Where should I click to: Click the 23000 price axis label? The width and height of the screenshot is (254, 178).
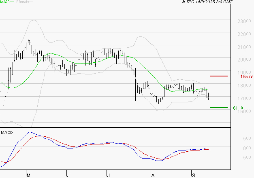244,21
